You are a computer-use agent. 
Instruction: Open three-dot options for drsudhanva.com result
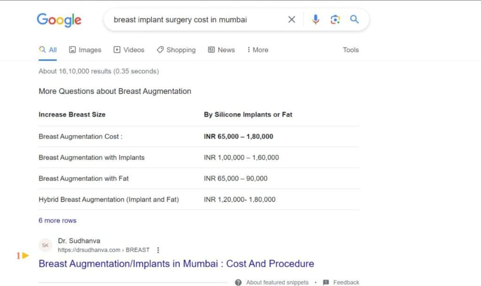pos(158,250)
